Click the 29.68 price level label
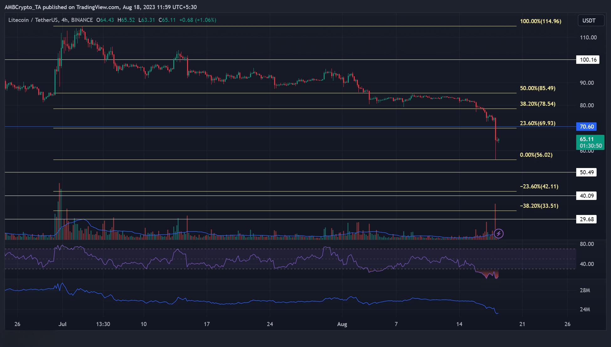 587,219
